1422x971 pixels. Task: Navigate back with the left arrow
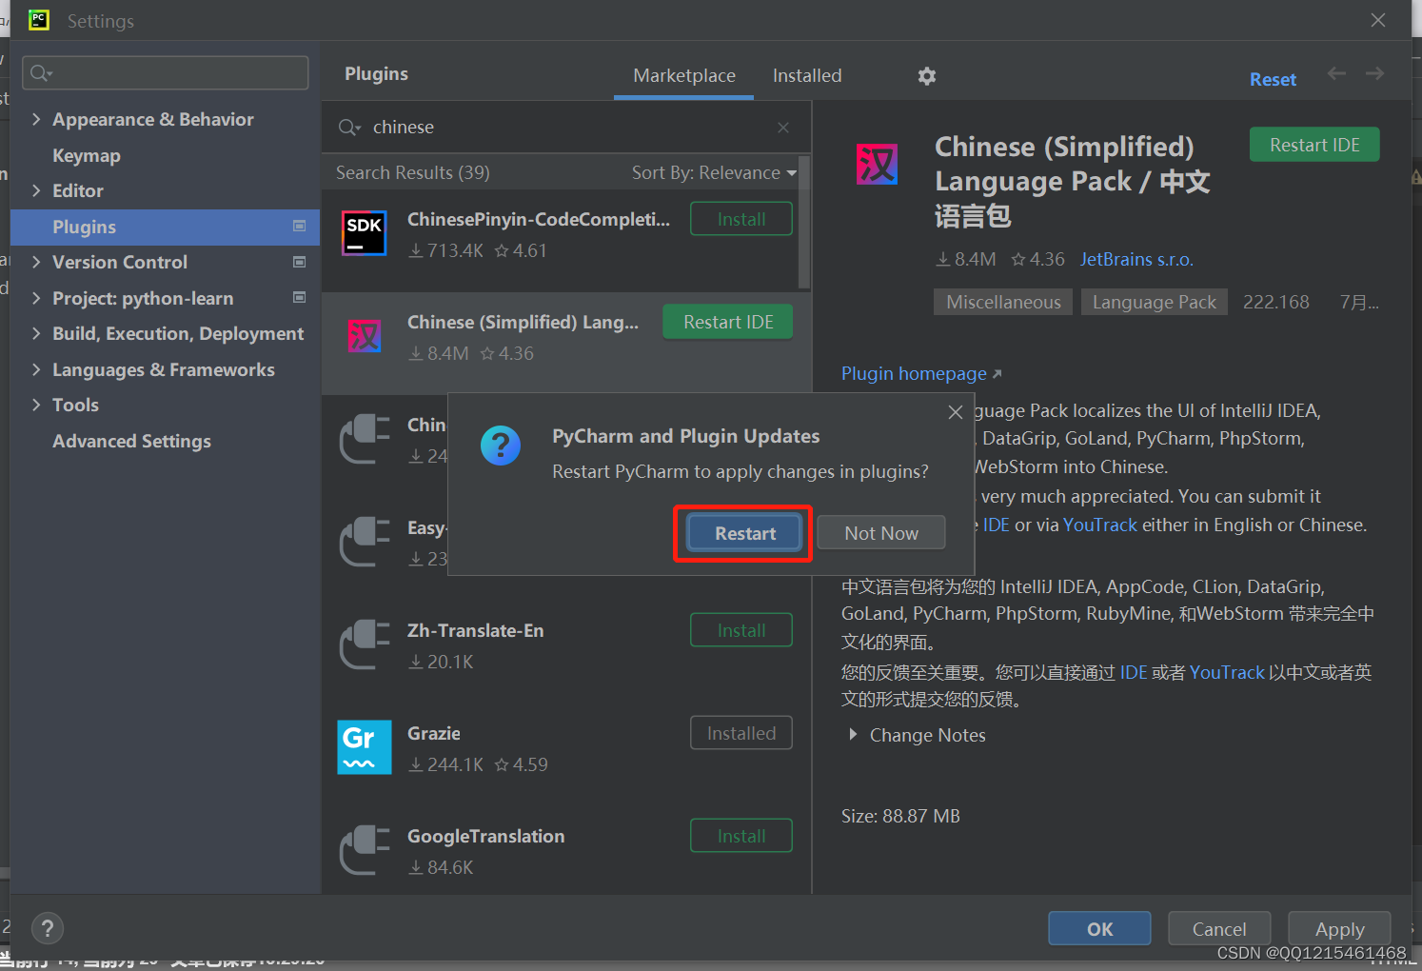coord(1336,73)
